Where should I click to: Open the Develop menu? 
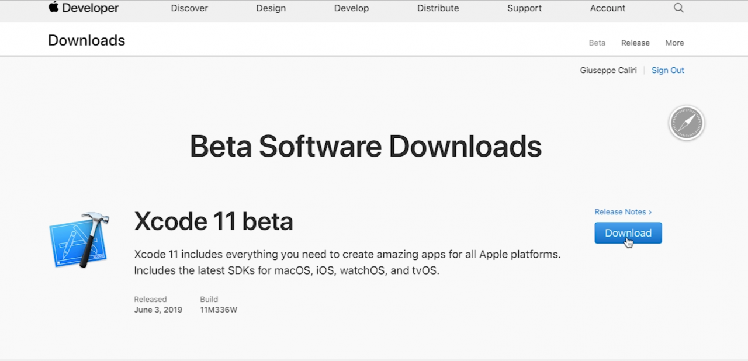351,8
